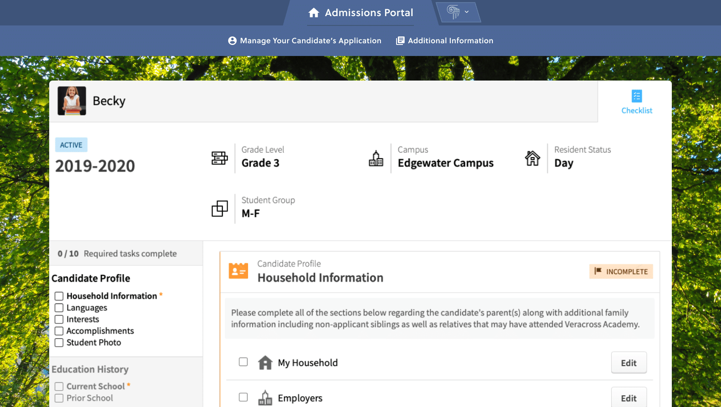Open Manage Your Candidate's Application menu
This screenshot has height=407, width=721.
(305, 41)
